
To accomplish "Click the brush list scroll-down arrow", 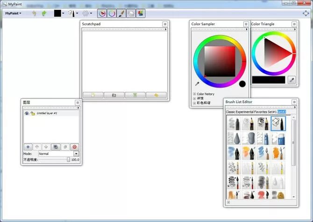I will pos(293,197).
